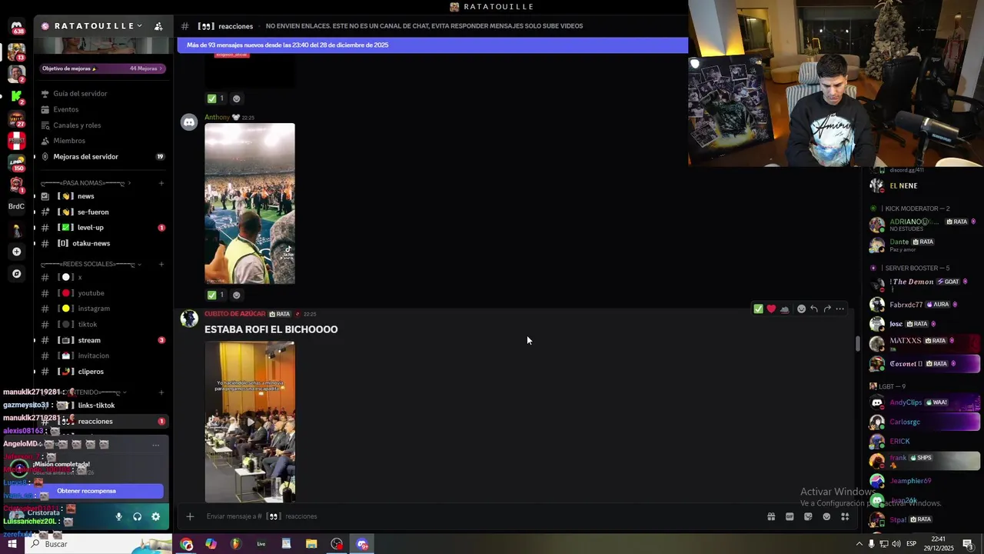The width and height of the screenshot is (984, 554).
Task: Click the Windows Start button
Action: click(x=12, y=544)
